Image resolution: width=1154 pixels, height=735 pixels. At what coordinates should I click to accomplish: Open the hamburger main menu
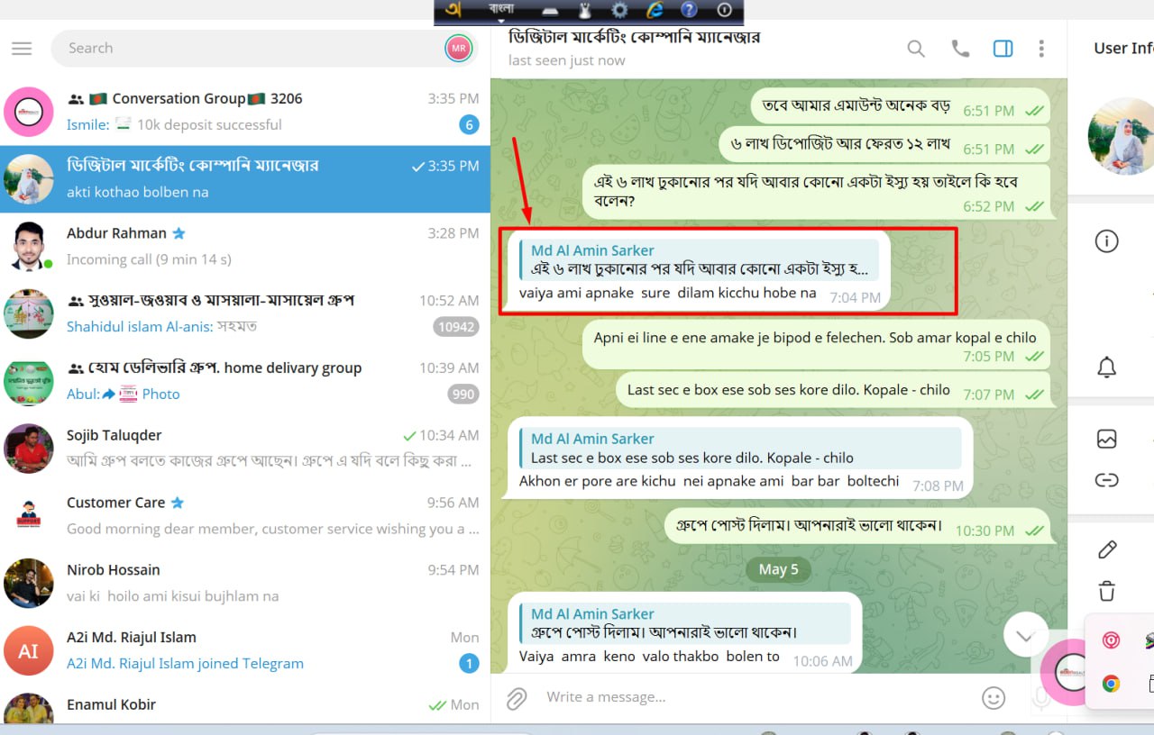point(22,49)
